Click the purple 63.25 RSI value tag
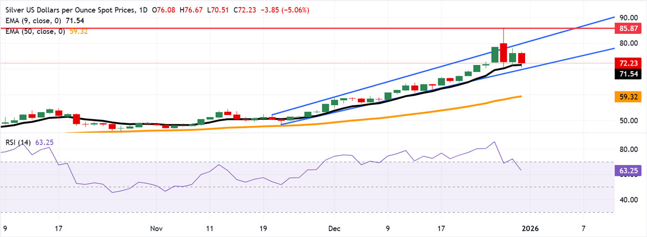Image resolution: width=647 pixels, height=237 pixels. click(628, 170)
